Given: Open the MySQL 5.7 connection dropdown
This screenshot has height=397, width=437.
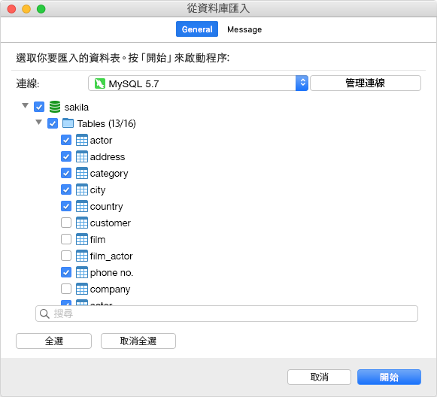Looking at the screenshot, I should click(x=198, y=83).
